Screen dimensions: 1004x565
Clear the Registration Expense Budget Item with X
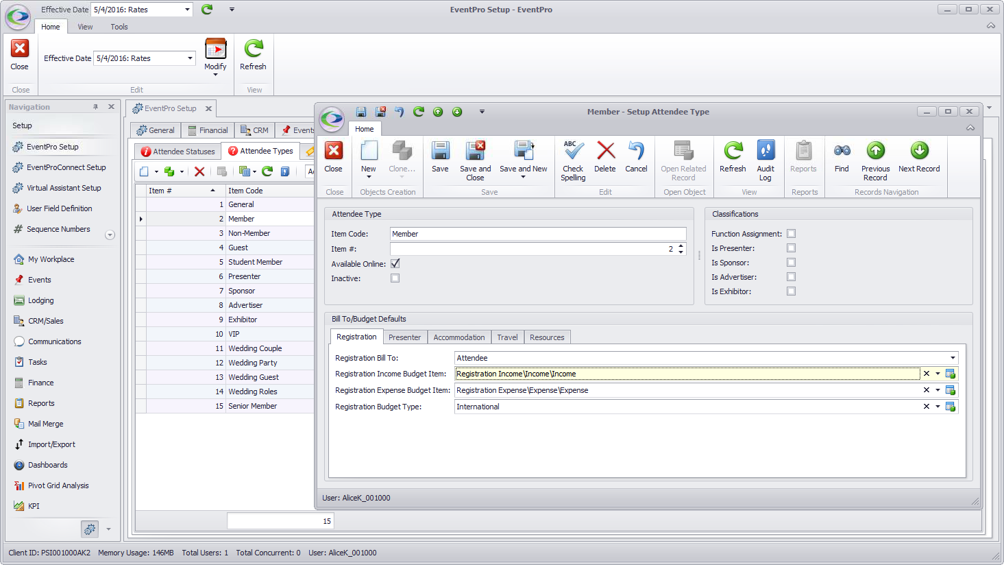click(x=927, y=390)
